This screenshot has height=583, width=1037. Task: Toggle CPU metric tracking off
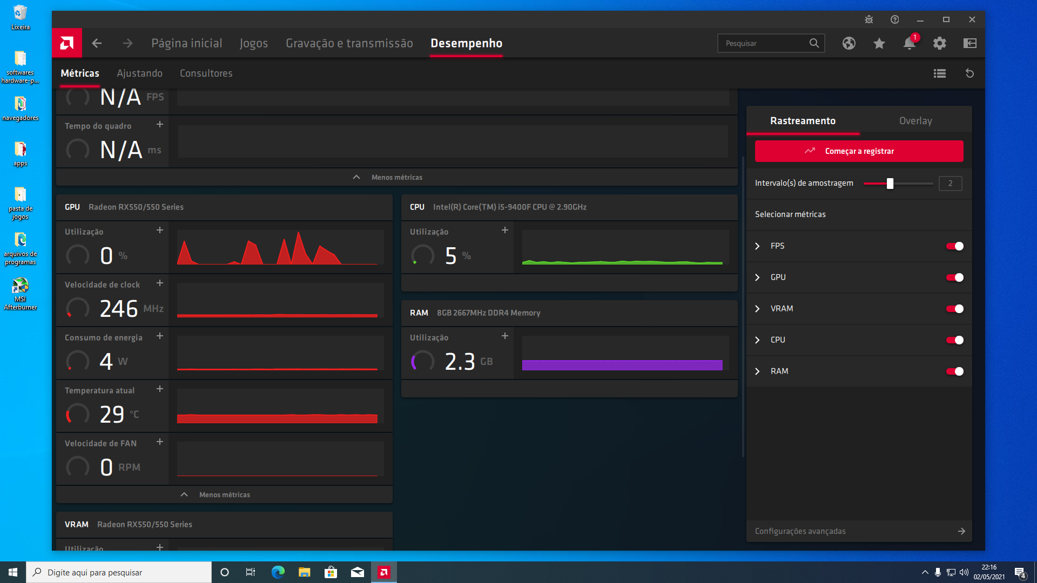[x=954, y=340]
